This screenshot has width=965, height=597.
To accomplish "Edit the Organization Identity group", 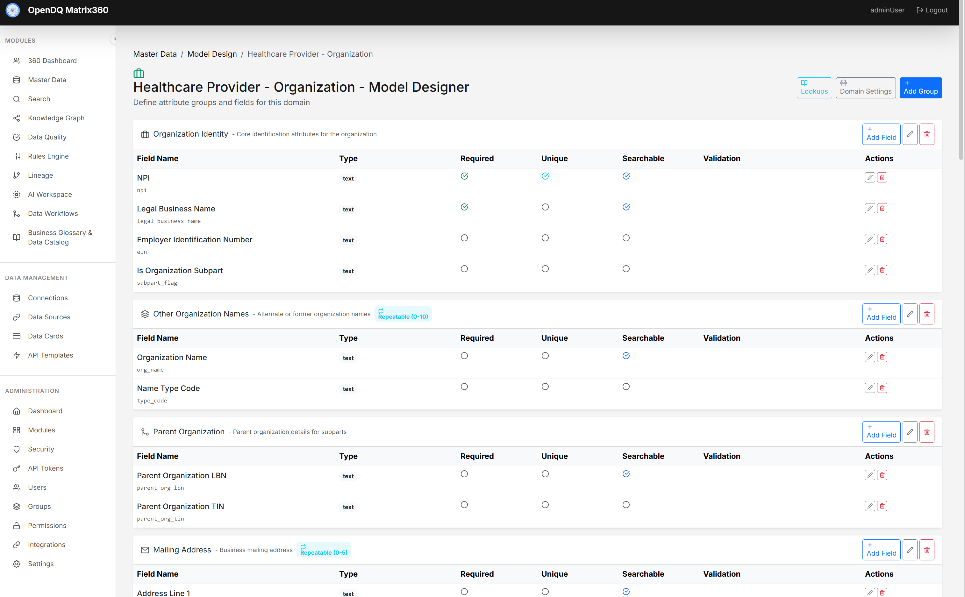I will [x=910, y=134].
